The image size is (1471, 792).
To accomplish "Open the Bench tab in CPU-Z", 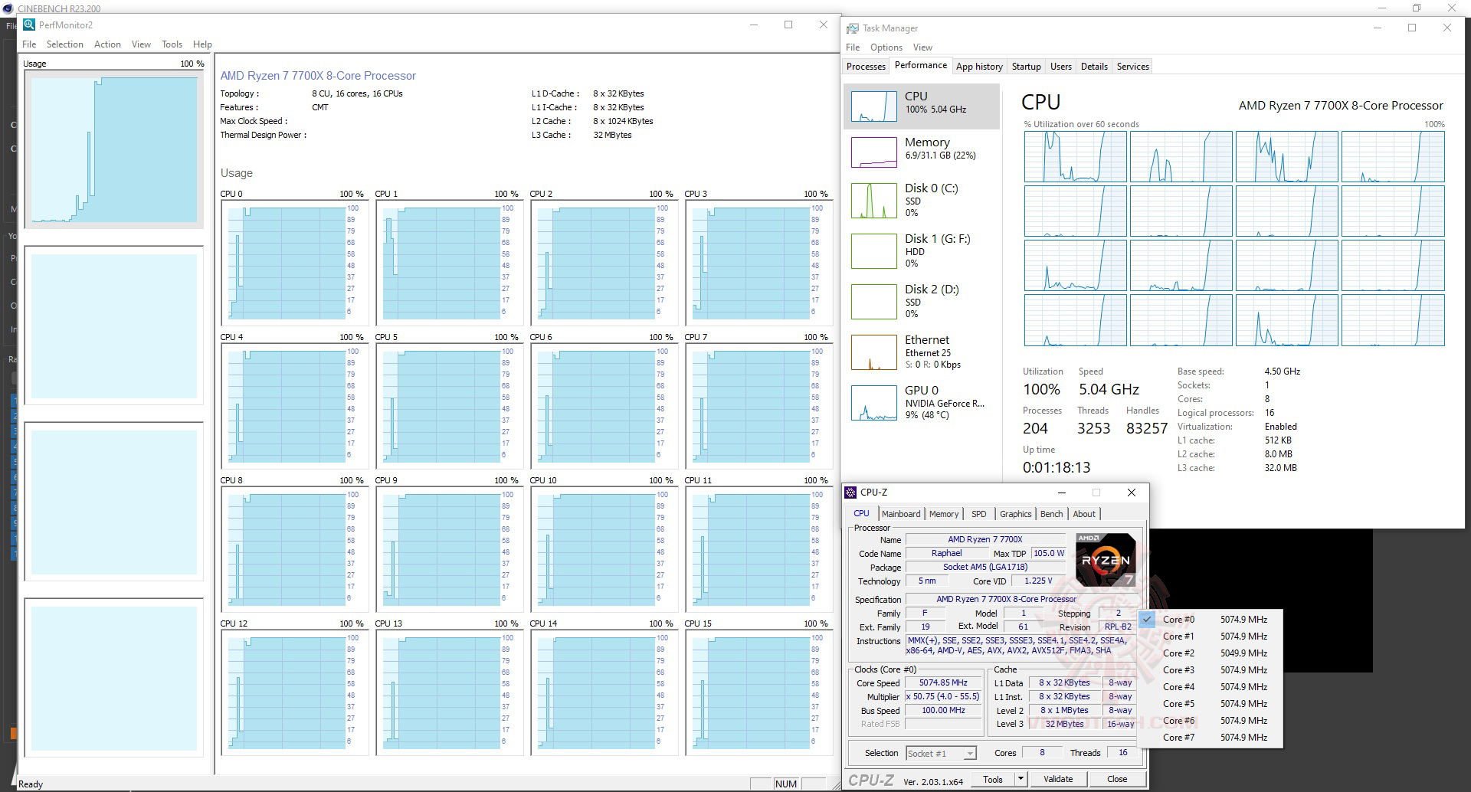I will [1051, 514].
